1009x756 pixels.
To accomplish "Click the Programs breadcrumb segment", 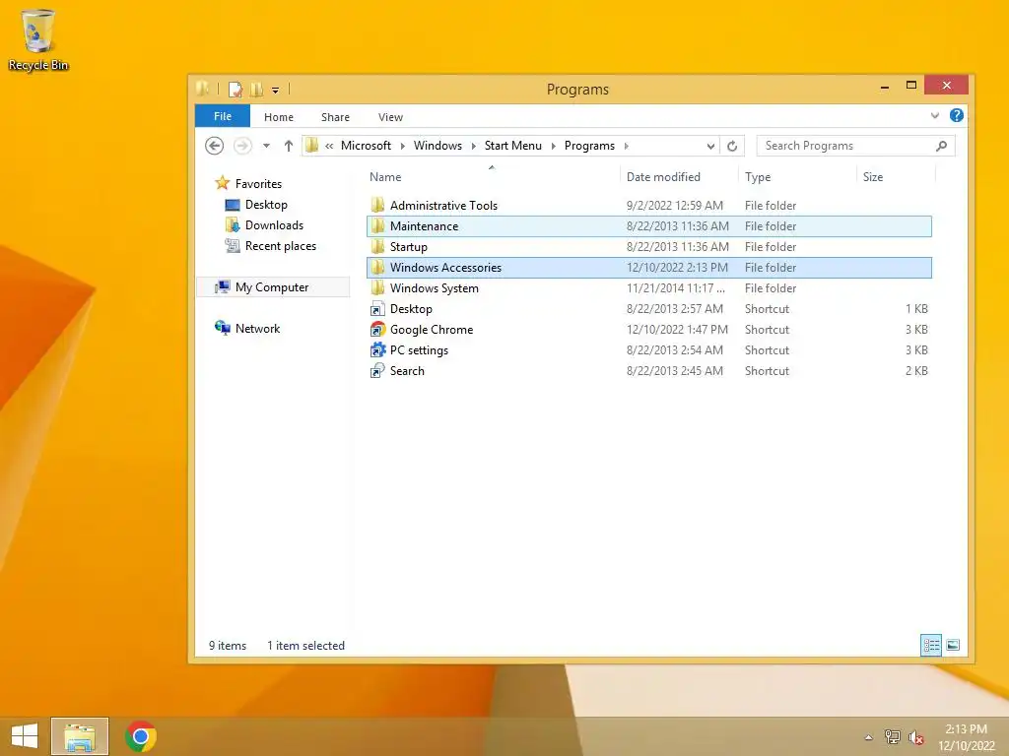I will (589, 146).
